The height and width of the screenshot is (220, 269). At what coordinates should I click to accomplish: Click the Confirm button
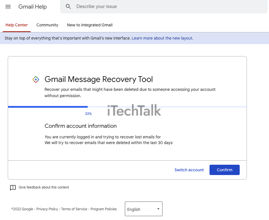[x=224, y=170]
